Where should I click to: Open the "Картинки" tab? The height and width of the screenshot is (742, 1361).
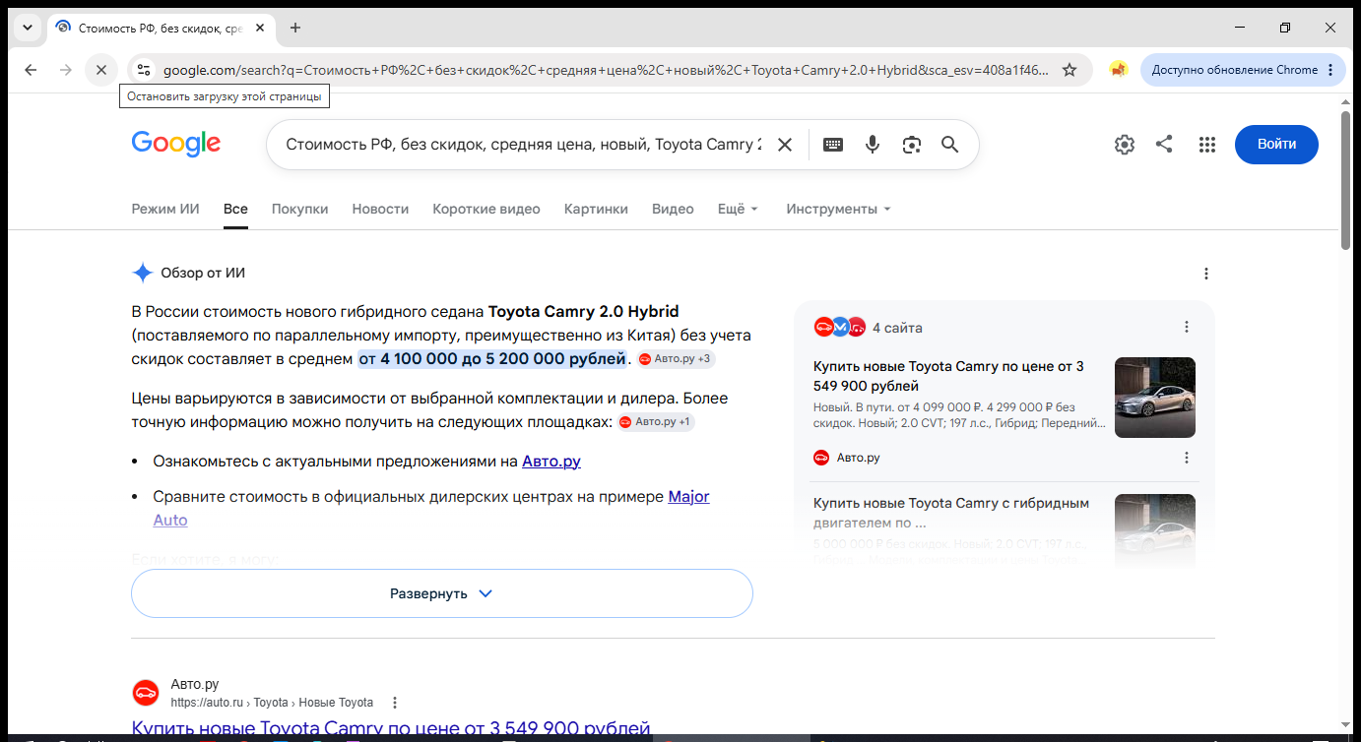[596, 209]
